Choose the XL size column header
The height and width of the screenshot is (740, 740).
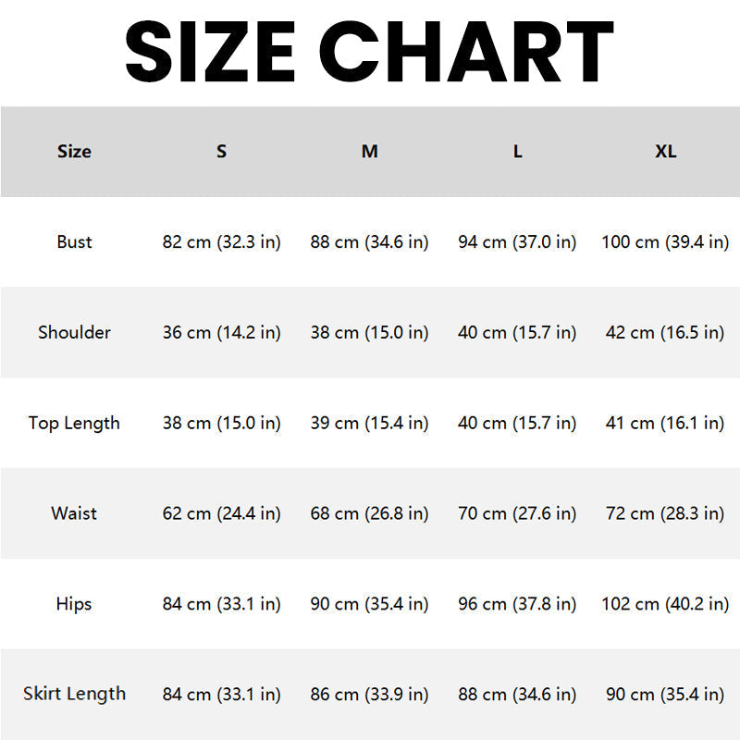(665, 152)
